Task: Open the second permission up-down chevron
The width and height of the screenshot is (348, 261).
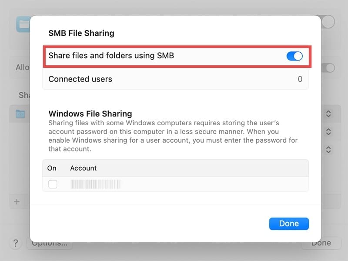Action: pos(328,131)
